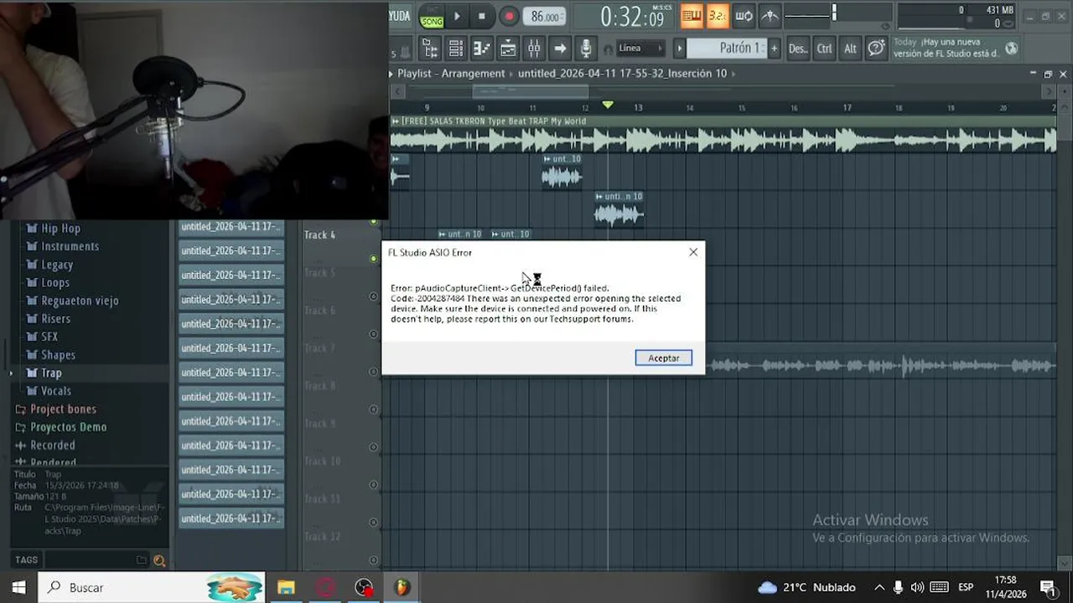Screen dimensions: 1073x603
Task: Open the Reguaeton viejo folder
Action: [x=80, y=301]
